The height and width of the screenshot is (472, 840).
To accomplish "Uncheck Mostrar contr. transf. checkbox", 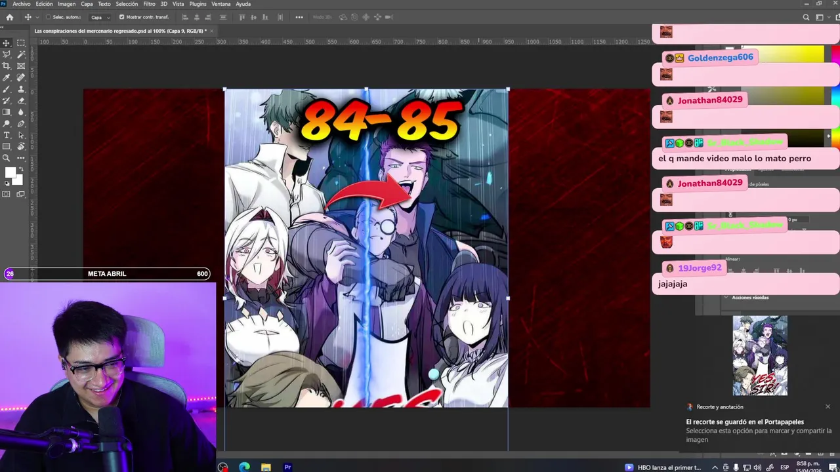I will tap(121, 17).
